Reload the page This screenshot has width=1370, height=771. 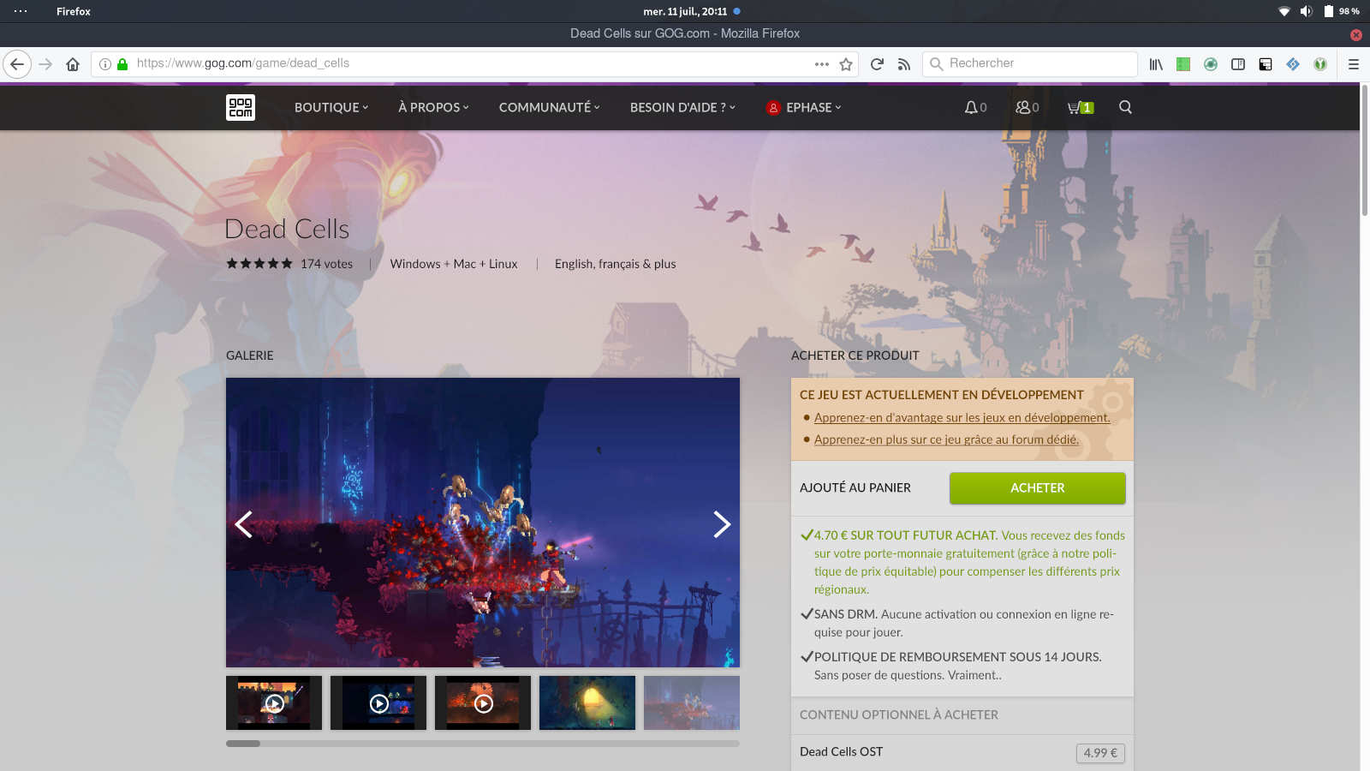(877, 64)
